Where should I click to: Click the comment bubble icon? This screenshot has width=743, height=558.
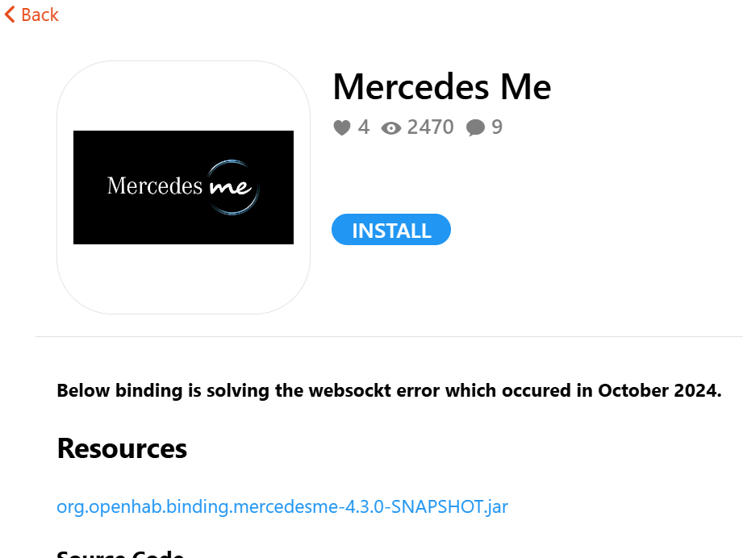[x=476, y=127]
